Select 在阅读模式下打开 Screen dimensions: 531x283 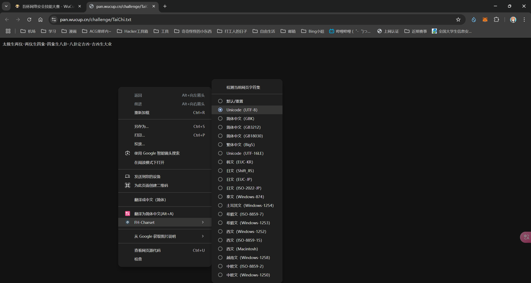[x=165, y=163]
